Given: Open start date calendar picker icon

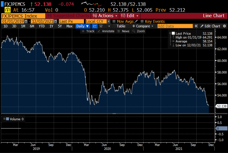Looking at the screenshot, I should point(26,21).
